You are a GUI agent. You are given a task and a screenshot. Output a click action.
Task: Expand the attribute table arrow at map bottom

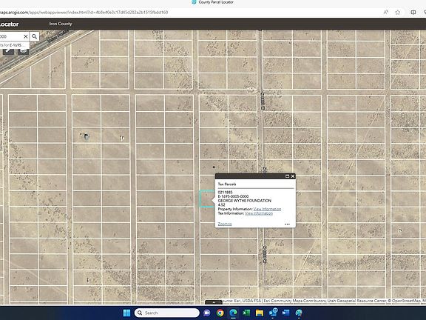pyautogui.click(x=214, y=302)
